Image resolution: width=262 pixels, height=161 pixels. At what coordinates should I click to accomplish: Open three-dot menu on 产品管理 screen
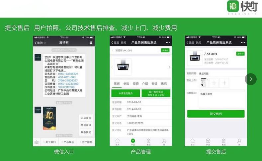pyautogui.click(x=168, y=43)
